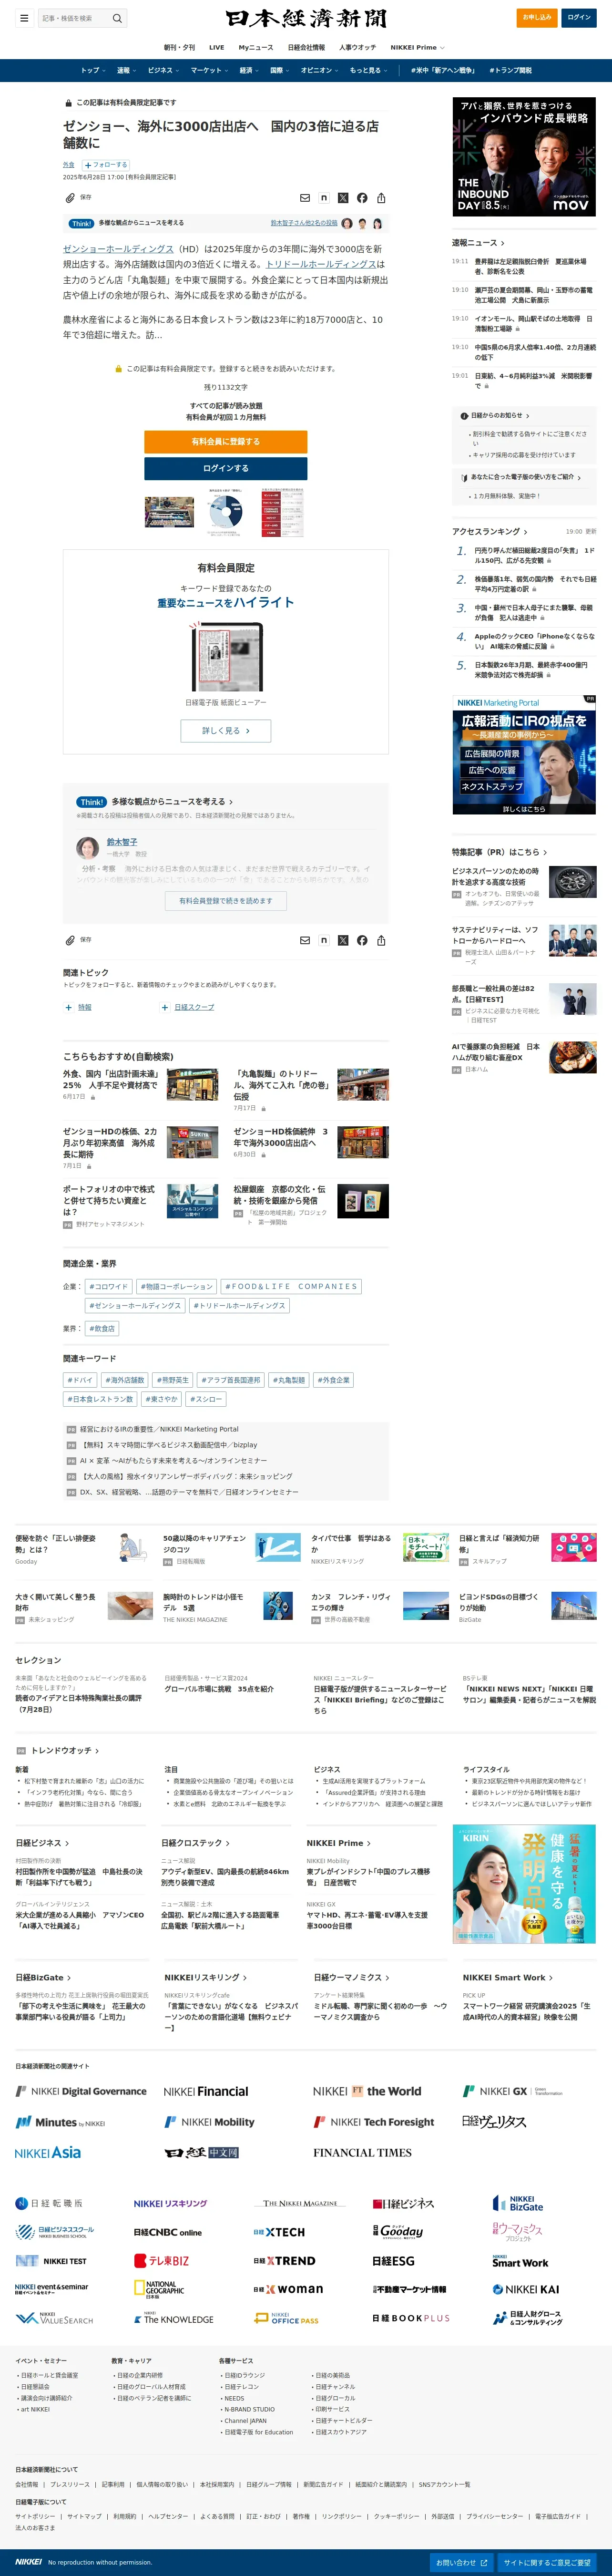612x2576 pixels.
Task: Open the INBOUND DAY banner ad
Action: pyautogui.click(x=524, y=157)
